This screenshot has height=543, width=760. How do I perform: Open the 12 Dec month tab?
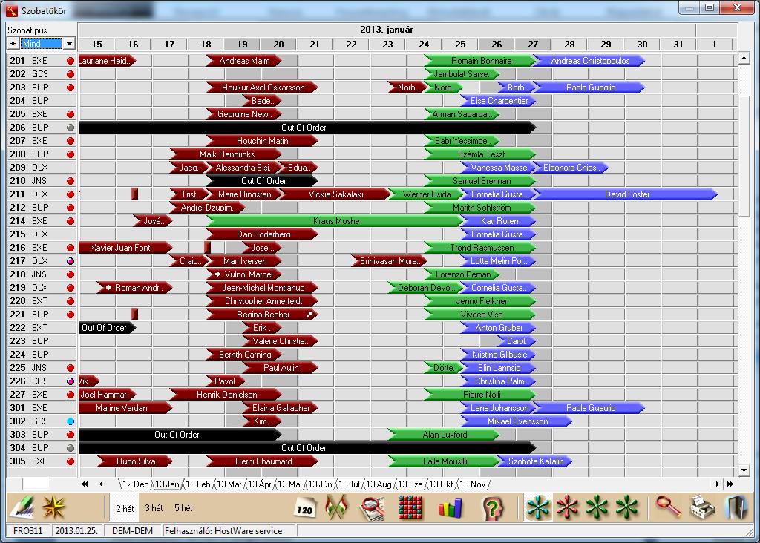(x=135, y=484)
